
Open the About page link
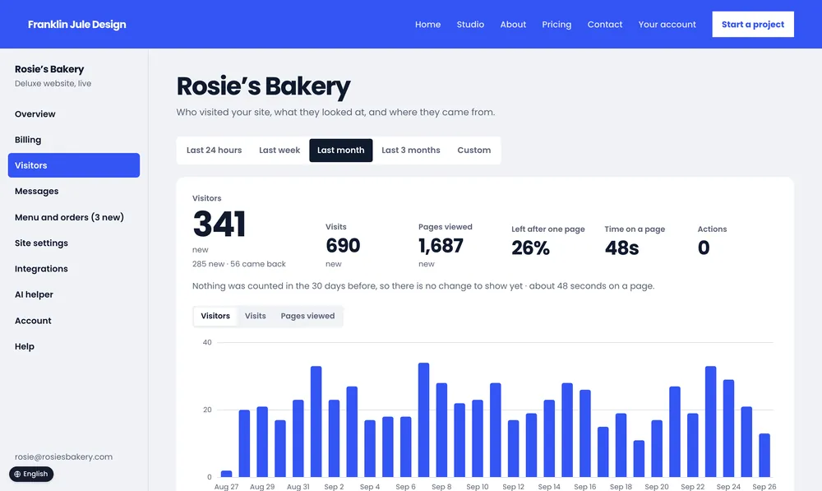click(513, 25)
